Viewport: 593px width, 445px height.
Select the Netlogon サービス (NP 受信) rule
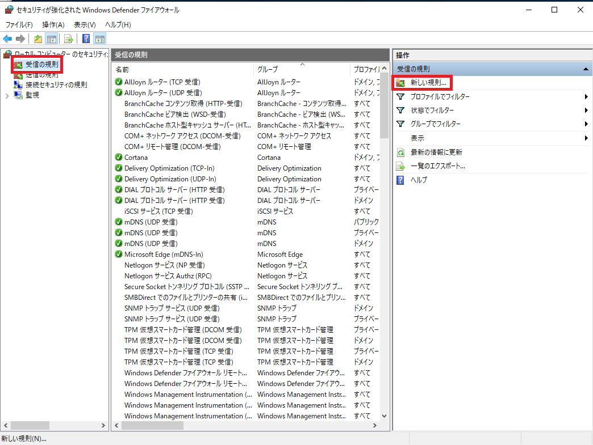coord(165,265)
